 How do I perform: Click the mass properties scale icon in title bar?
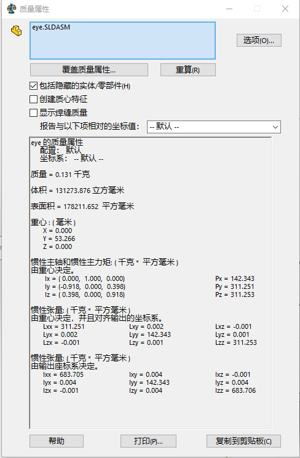pyautogui.click(x=12, y=9)
